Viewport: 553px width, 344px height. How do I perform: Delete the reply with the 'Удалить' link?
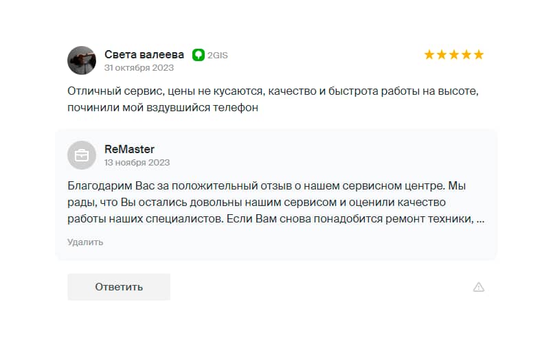(85, 242)
